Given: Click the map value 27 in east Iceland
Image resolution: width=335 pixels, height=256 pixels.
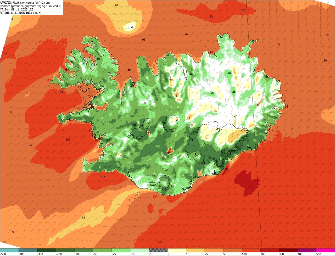Looking at the screenshot, I should (x=235, y=116).
